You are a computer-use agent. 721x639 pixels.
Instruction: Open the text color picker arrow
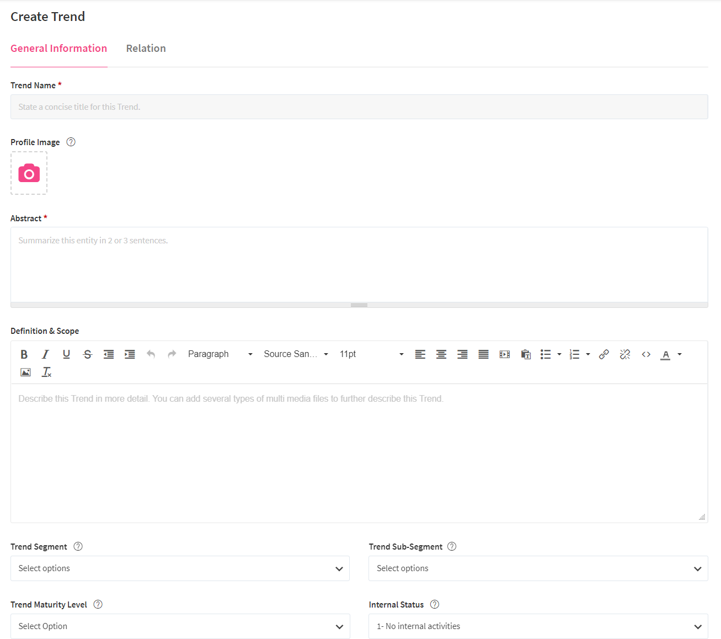point(680,354)
